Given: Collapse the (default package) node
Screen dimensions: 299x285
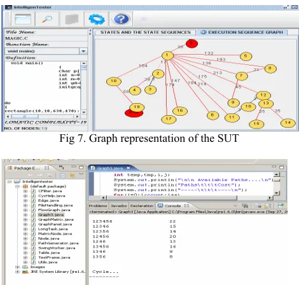Looking at the screenshot, I should point(18,186).
